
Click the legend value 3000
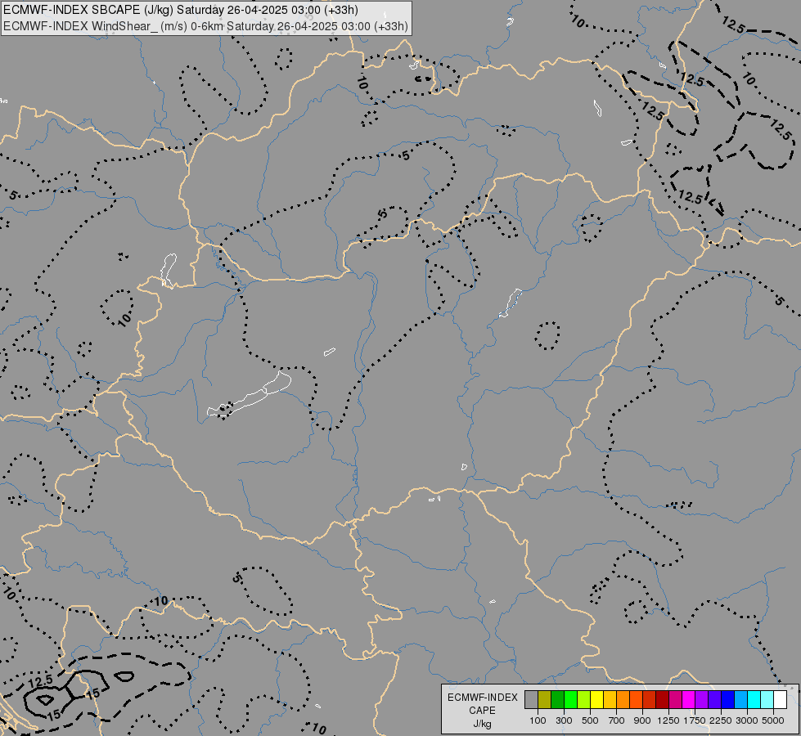coord(747,720)
